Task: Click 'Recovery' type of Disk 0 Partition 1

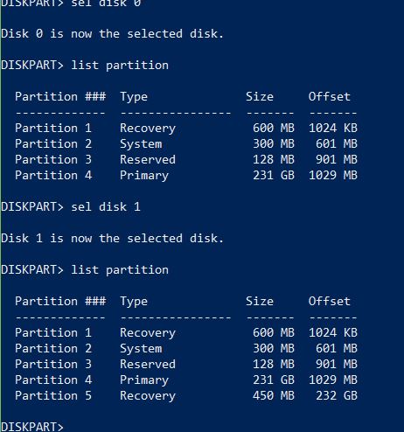Action: [148, 129]
